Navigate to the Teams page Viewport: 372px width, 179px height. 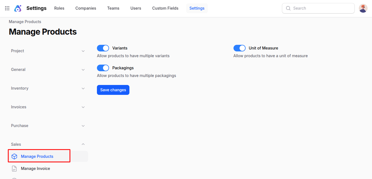coord(113,8)
